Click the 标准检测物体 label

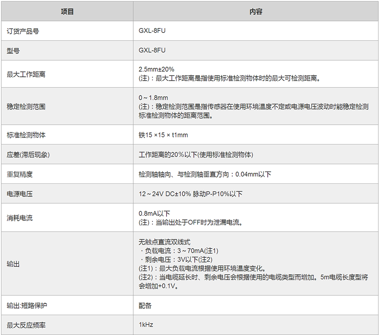(26, 135)
